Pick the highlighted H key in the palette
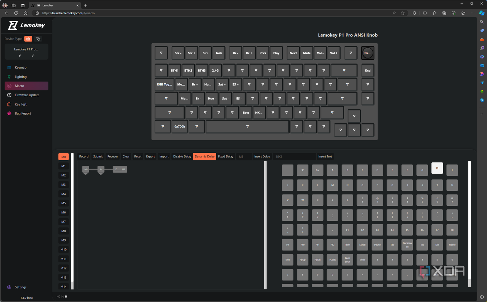Image resolution: width=487 pixels, height=302 pixels. [437, 168]
